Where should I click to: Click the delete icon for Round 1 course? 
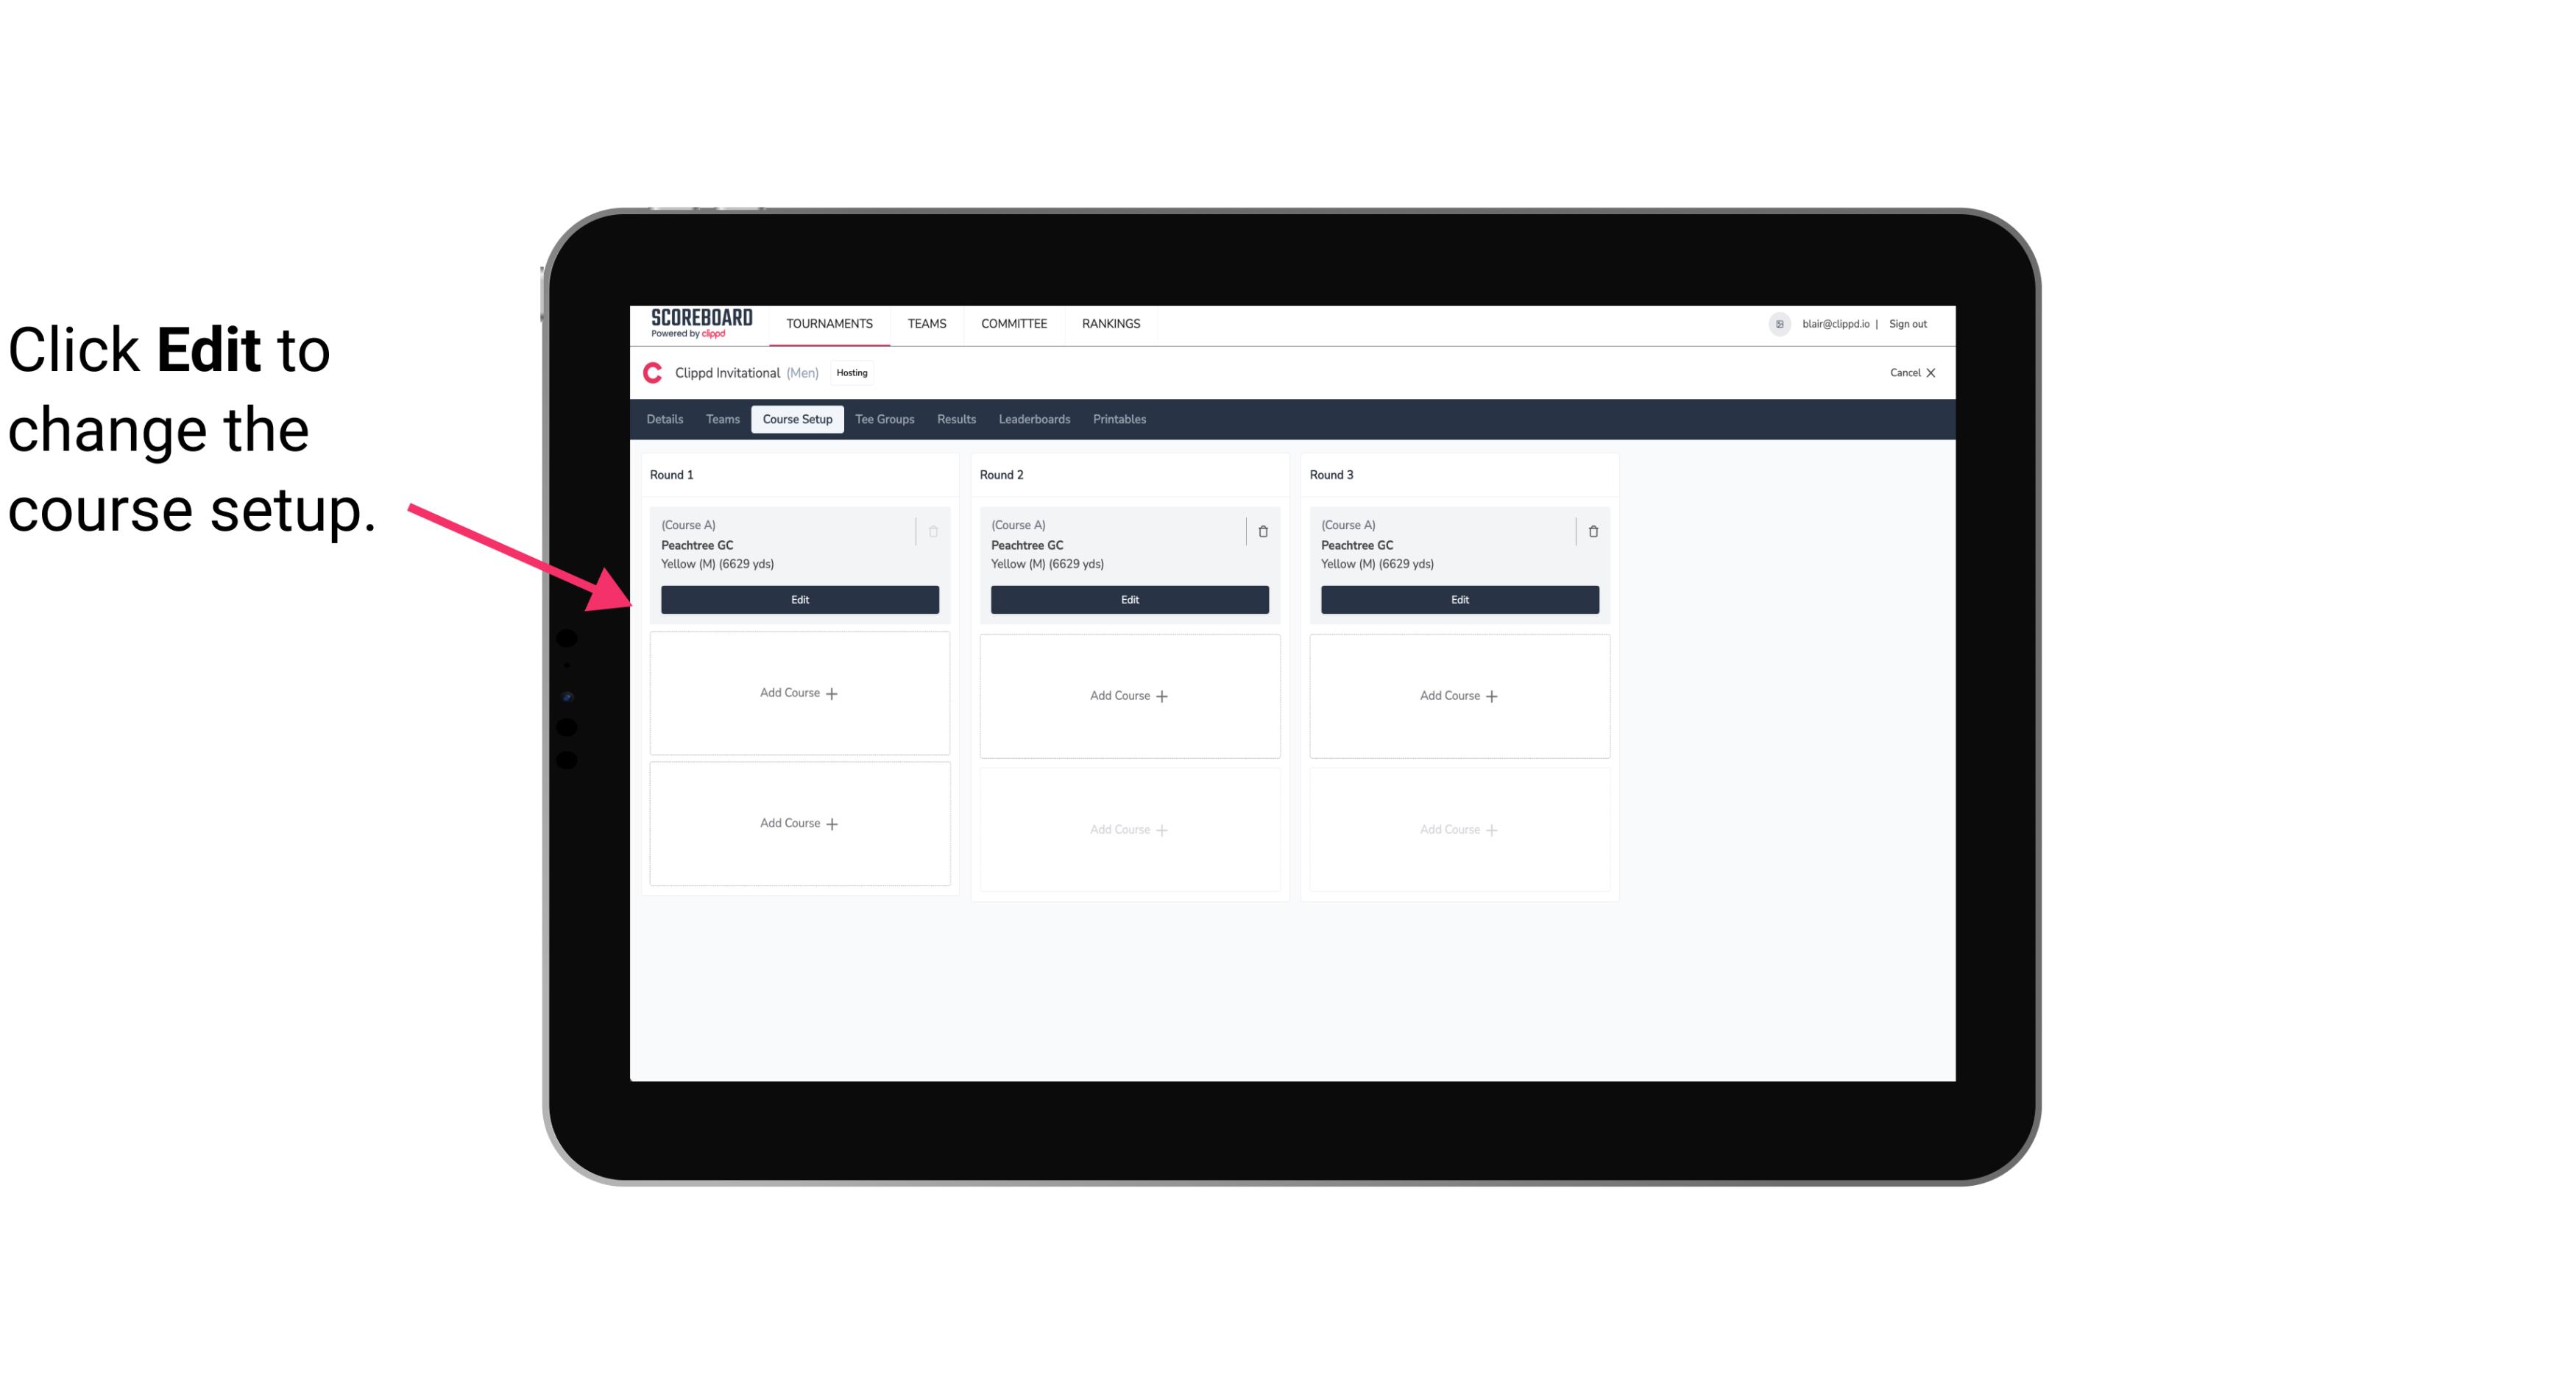click(933, 531)
